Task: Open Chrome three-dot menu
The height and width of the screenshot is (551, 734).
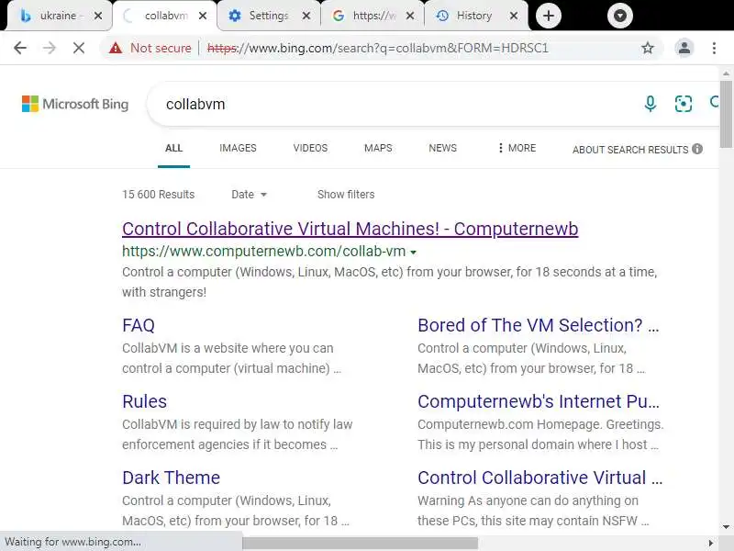Action: click(x=714, y=48)
